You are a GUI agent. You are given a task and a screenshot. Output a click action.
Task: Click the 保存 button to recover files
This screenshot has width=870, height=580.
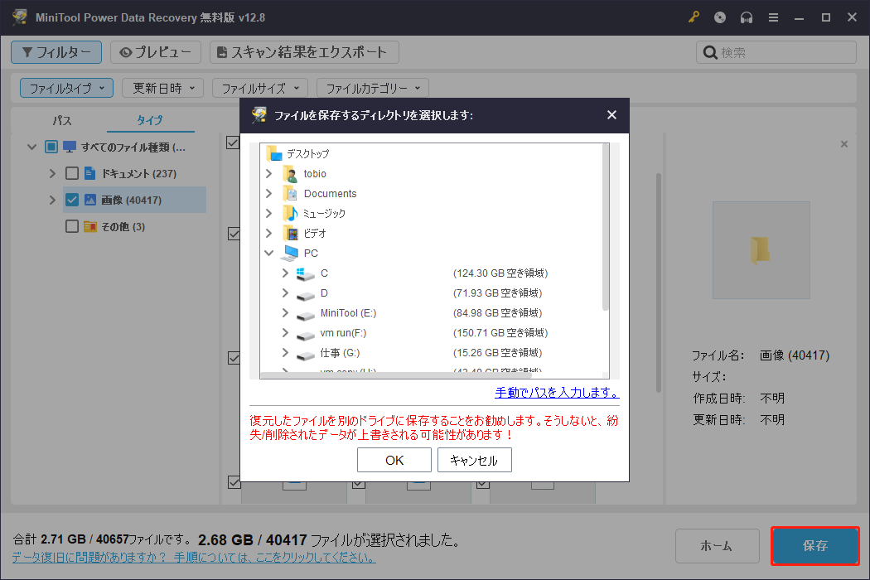pyautogui.click(x=814, y=545)
